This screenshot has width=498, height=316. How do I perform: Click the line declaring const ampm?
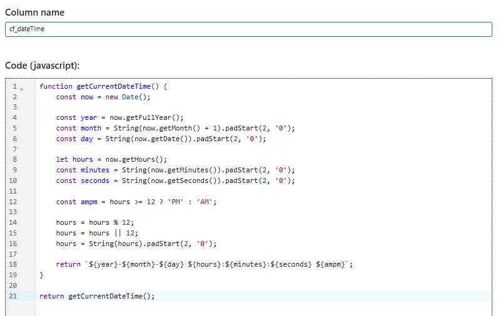[136, 202]
